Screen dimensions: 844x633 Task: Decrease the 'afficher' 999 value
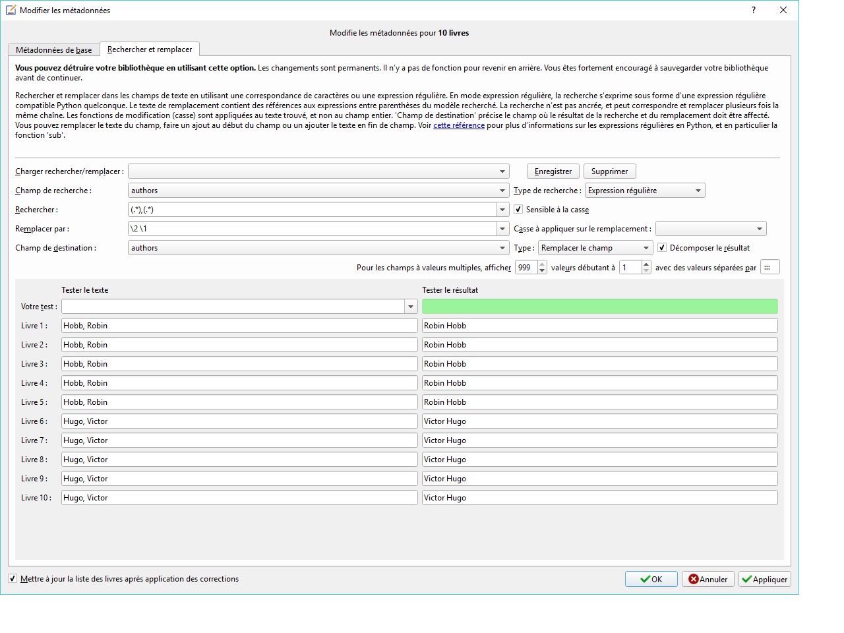pos(542,270)
